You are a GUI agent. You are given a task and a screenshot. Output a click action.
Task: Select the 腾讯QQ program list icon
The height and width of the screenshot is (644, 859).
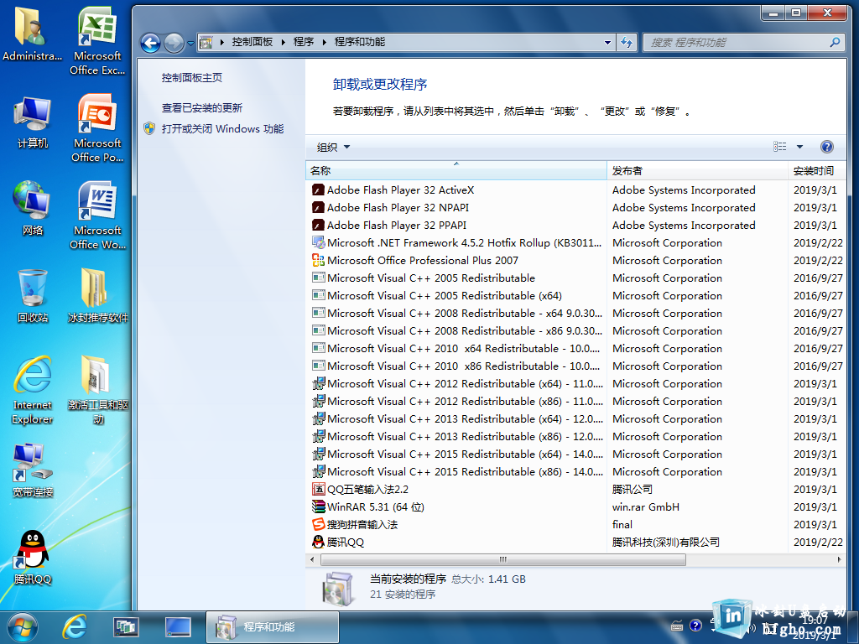pos(318,543)
